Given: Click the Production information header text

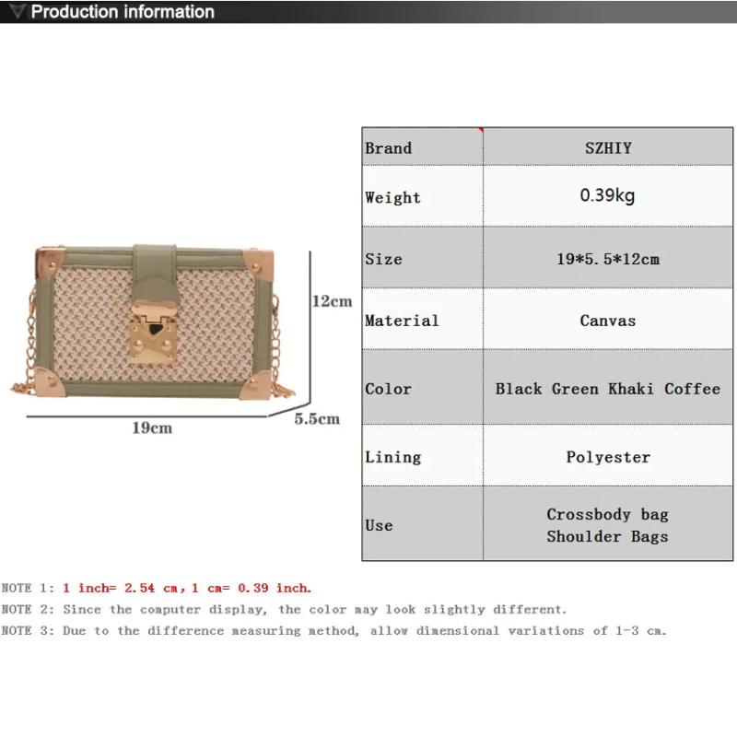Looking at the screenshot, I should [123, 12].
